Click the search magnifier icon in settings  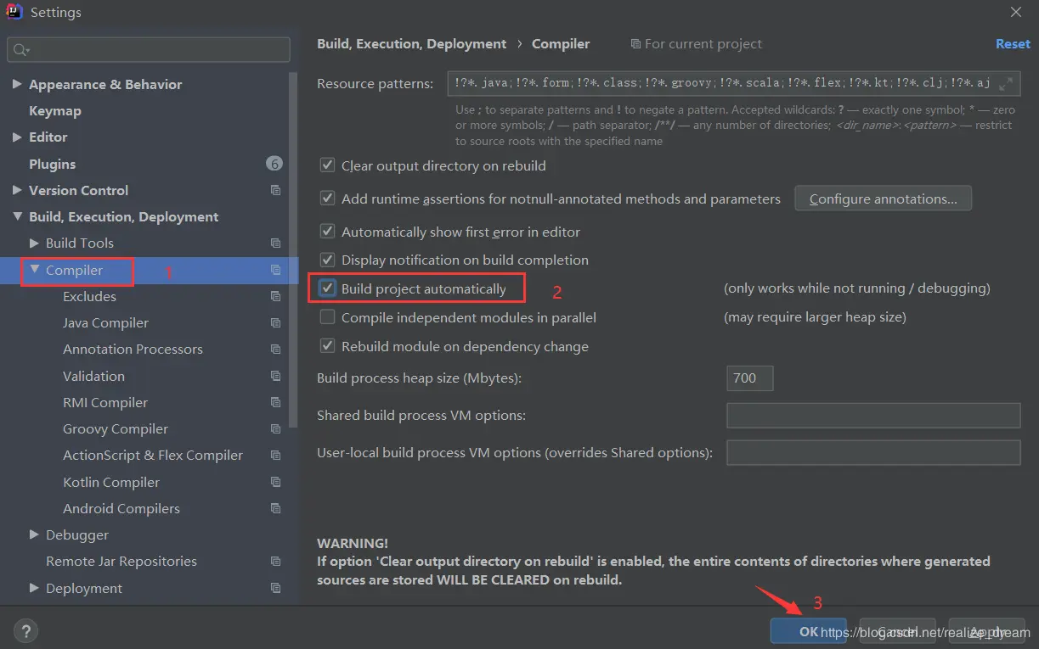[21, 50]
